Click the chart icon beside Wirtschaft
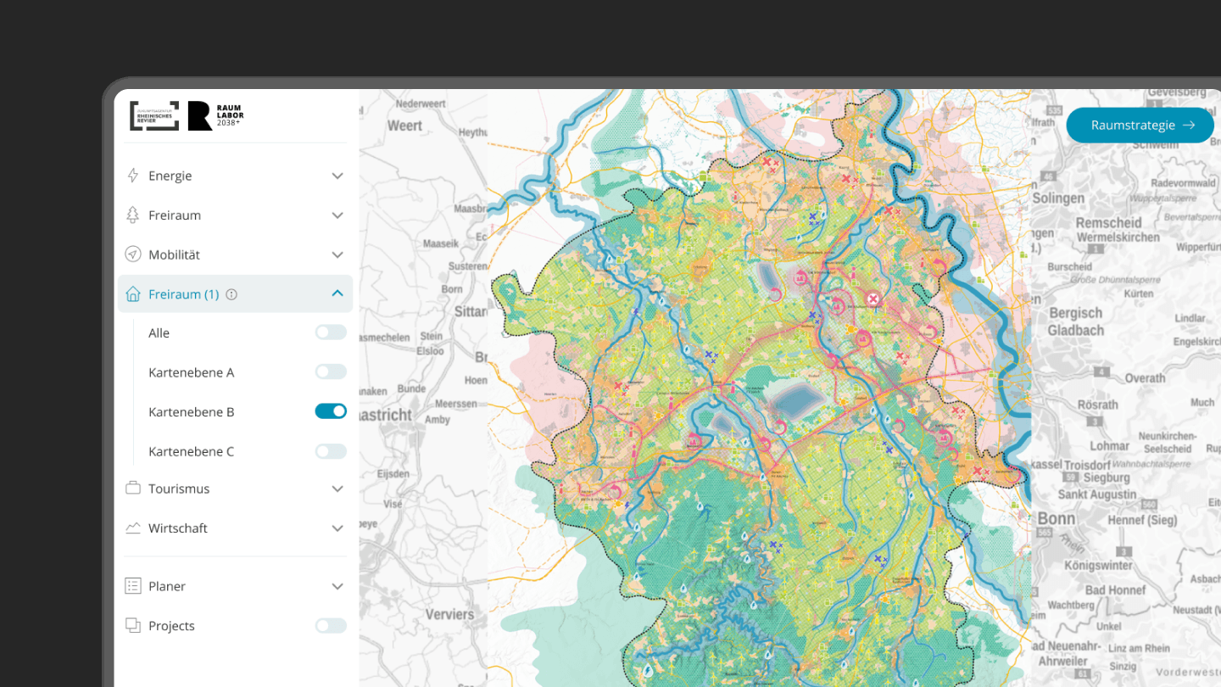The width and height of the screenshot is (1221, 687). pyautogui.click(x=133, y=528)
